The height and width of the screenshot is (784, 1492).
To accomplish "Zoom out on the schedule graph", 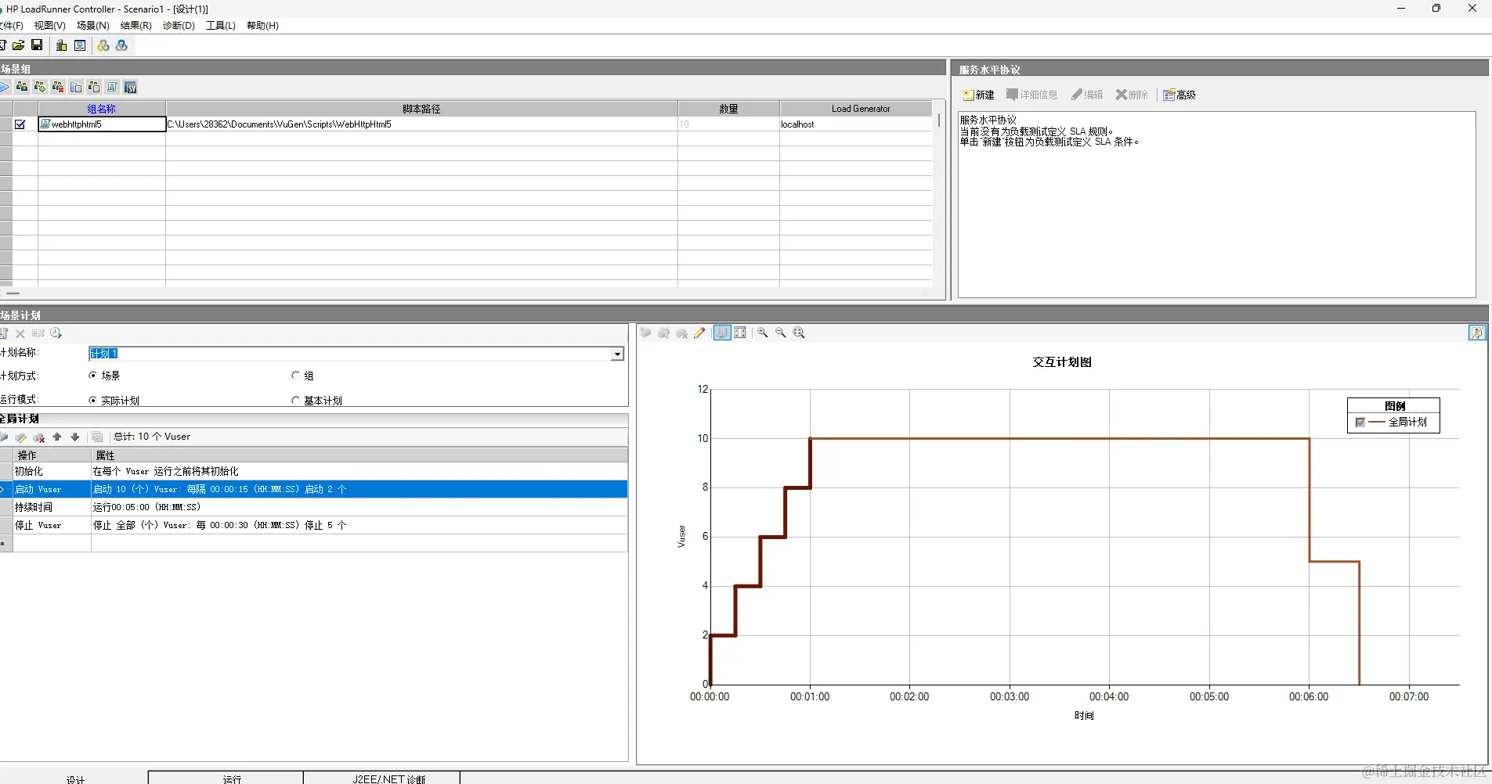I will tap(781, 333).
